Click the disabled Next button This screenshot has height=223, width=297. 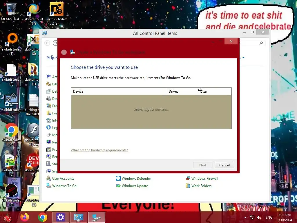click(202, 165)
